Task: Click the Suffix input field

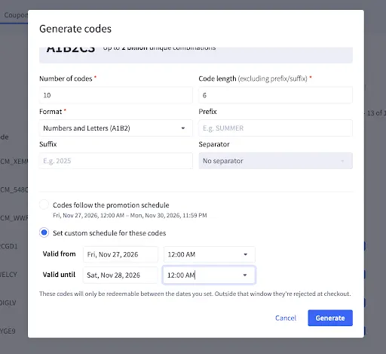Action: [116, 161]
